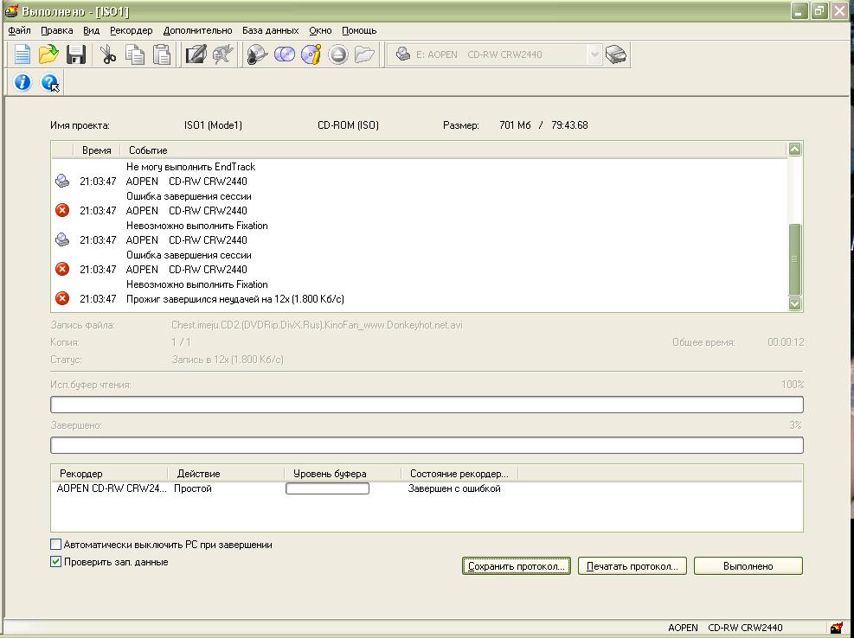
Task: Click the '701 Мб' size value
Action: 515,125
